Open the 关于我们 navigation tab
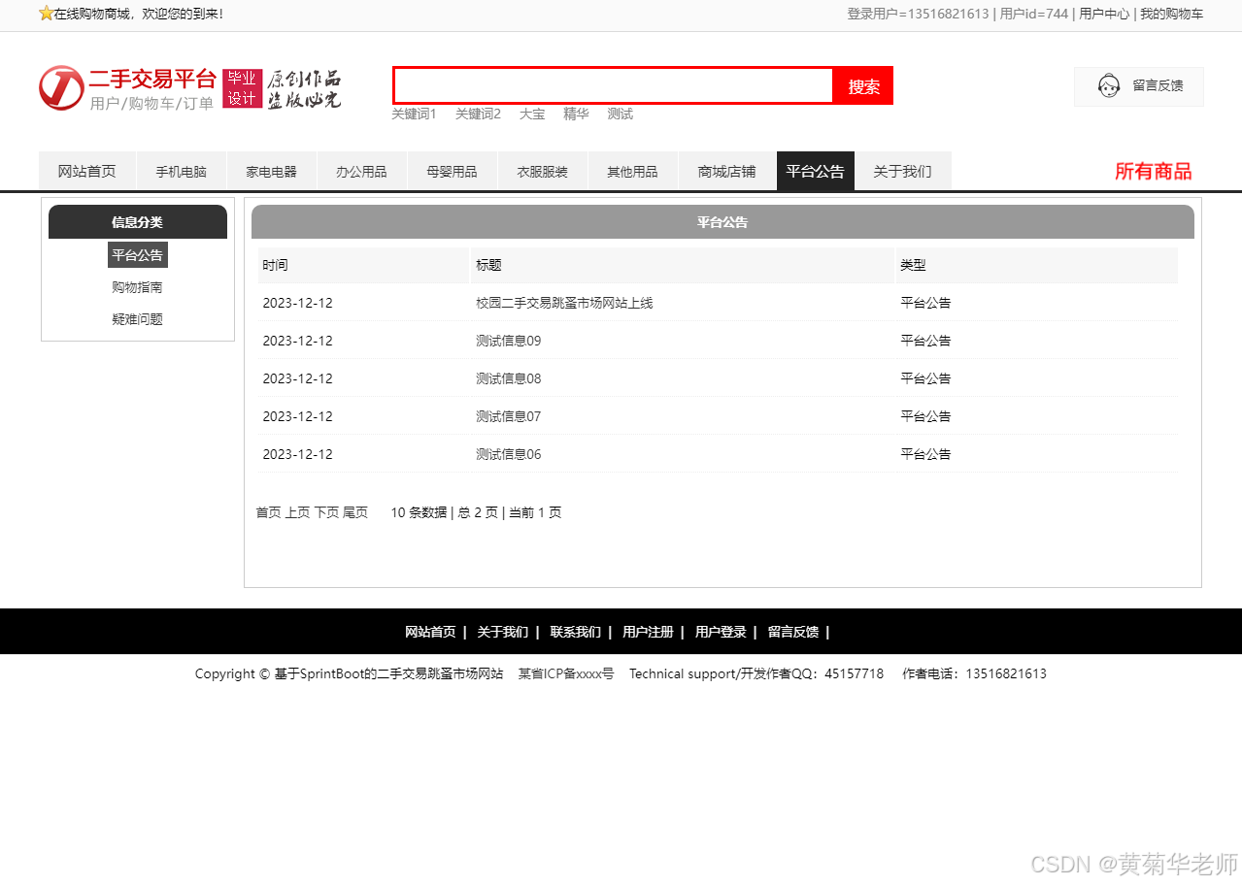The image size is (1242, 885). click(x=903, y=170)
